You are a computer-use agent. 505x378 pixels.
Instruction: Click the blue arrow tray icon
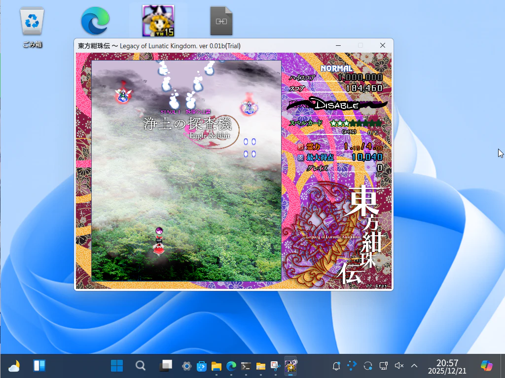pos(352,365)
